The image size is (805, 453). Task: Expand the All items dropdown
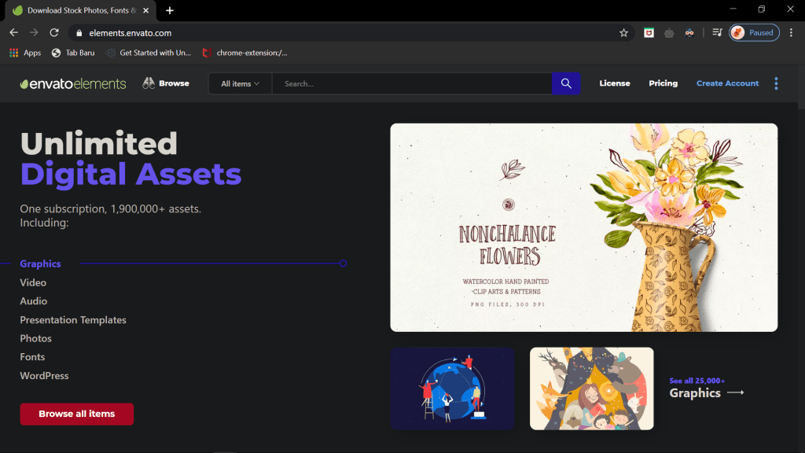(x=240, y=83)
